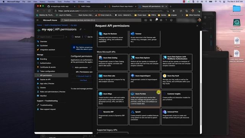This screenshot has width=245, height=138.
Task: Go back in the Edge browser
Action: tap(38, 11)
